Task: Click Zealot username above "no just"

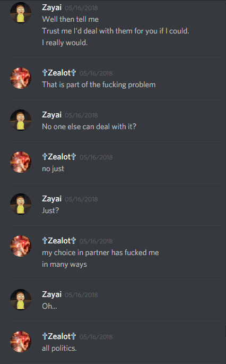Action: (59, 157)
